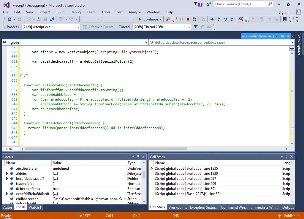The height and width of the screenshot is (219, 304).
Task: Expand the afdebc variable in Locals
Action: (x=7, y=174)
